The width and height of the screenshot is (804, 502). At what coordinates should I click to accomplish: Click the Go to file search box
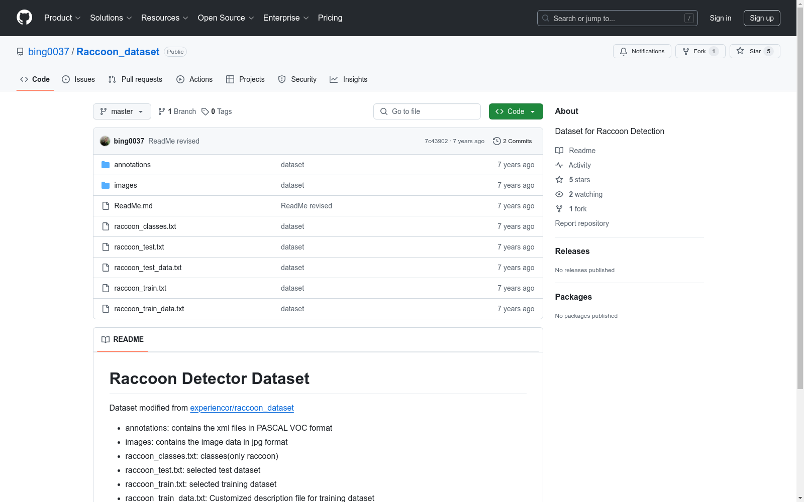[x=427, y=111]
